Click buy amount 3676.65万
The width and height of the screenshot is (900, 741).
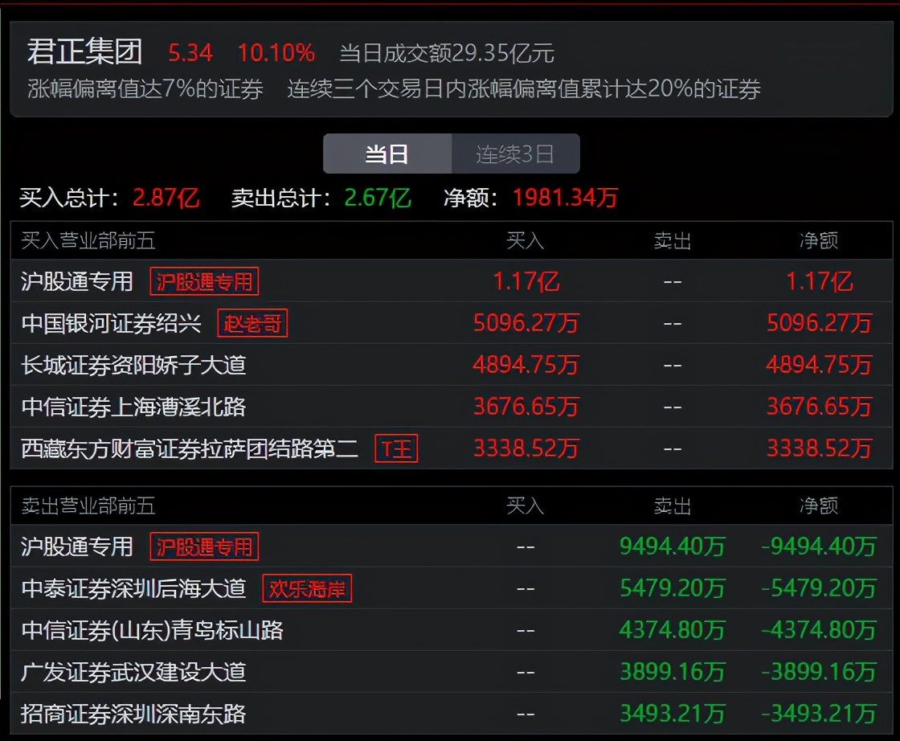point(526,407)
